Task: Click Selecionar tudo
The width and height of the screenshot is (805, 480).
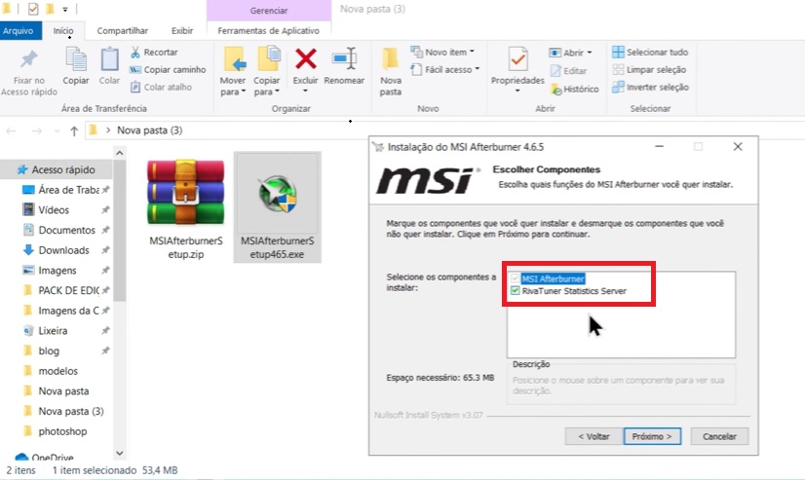Action: (x=650, y=52)
